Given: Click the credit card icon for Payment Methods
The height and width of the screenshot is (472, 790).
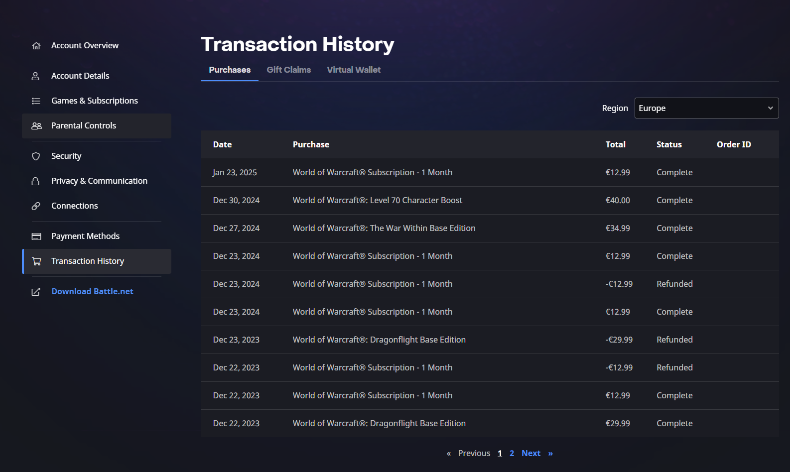Looking at the screenshot, I should [x=36, y=236].
